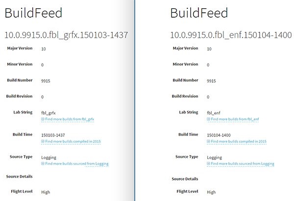The height and width of the screenshot is (201, 294).
Task: Click the plus icon beside the fbl_grfx builds link
Action: tap(43, 119)
